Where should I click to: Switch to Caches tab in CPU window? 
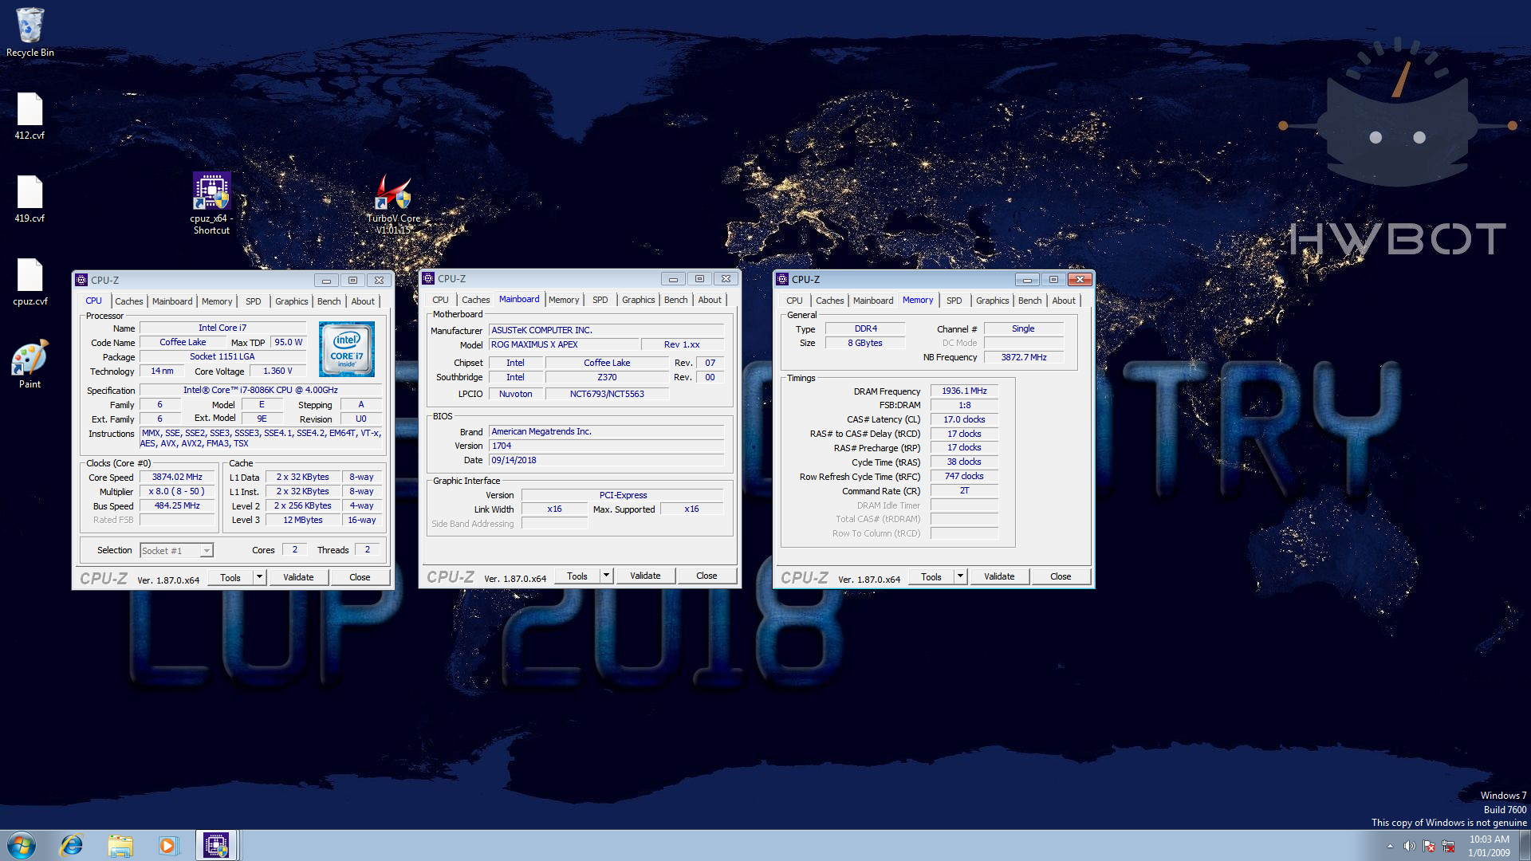click(128, 301)
